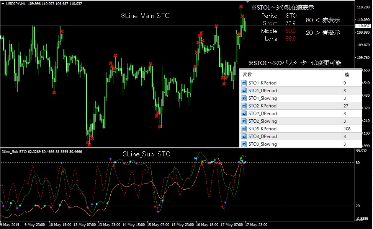
Task: Click the USDJPY,H1 chart symbol title
Action: pyautogui.click(x=16, y=3)
